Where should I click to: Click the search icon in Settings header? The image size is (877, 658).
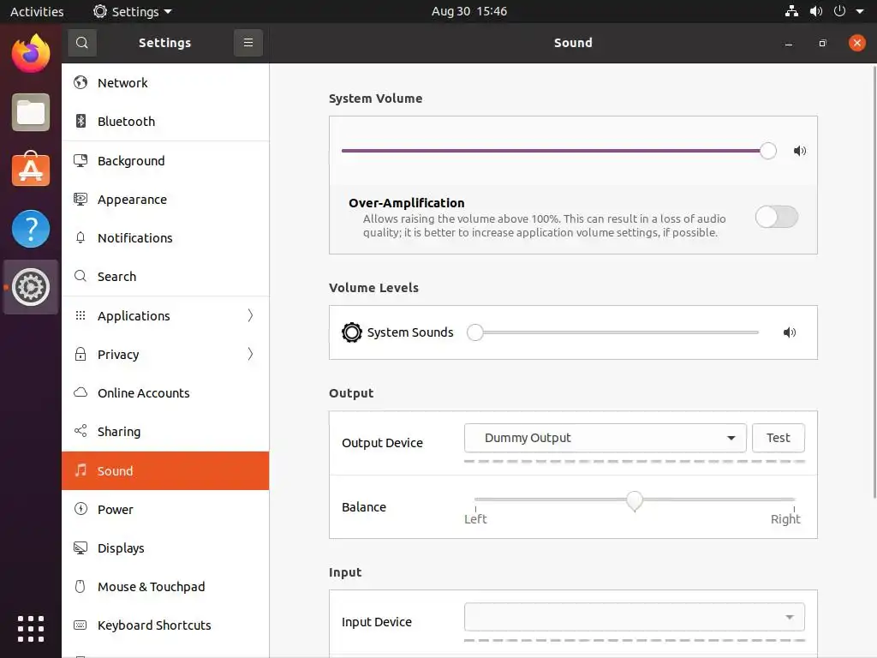pos(81,43)
